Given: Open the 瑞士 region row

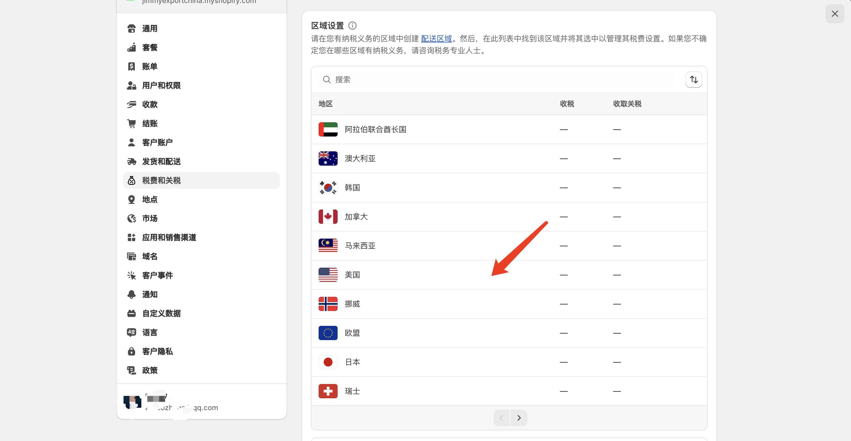Looking at the screenshot, I should (509, 391).
